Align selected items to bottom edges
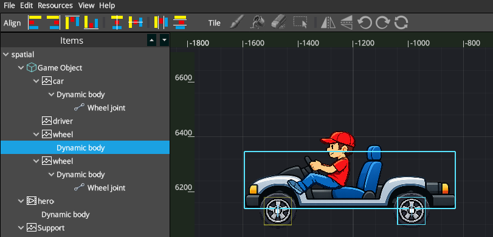Image resolution: width=493 pixels, height=237 pixels. tap(91, 22)
